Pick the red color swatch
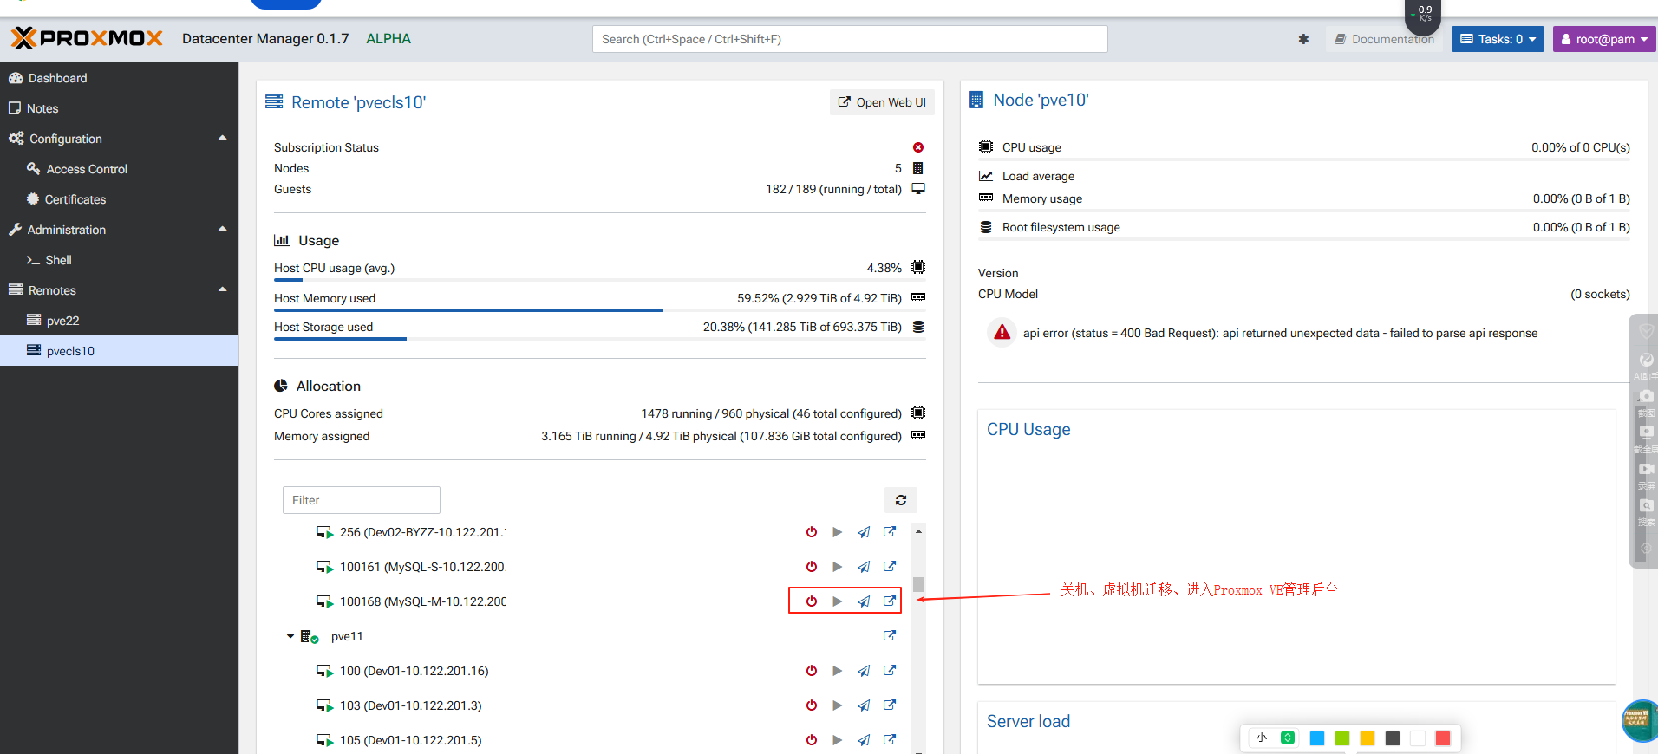The height and width of the screenshot is (754, 1658). click(x=1443, y=738)
